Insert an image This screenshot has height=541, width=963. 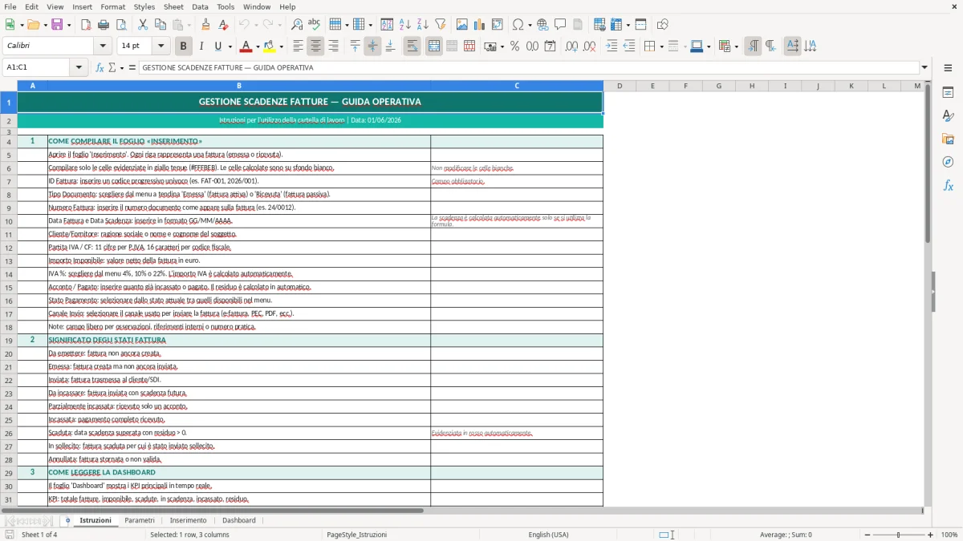pos(463,25)
